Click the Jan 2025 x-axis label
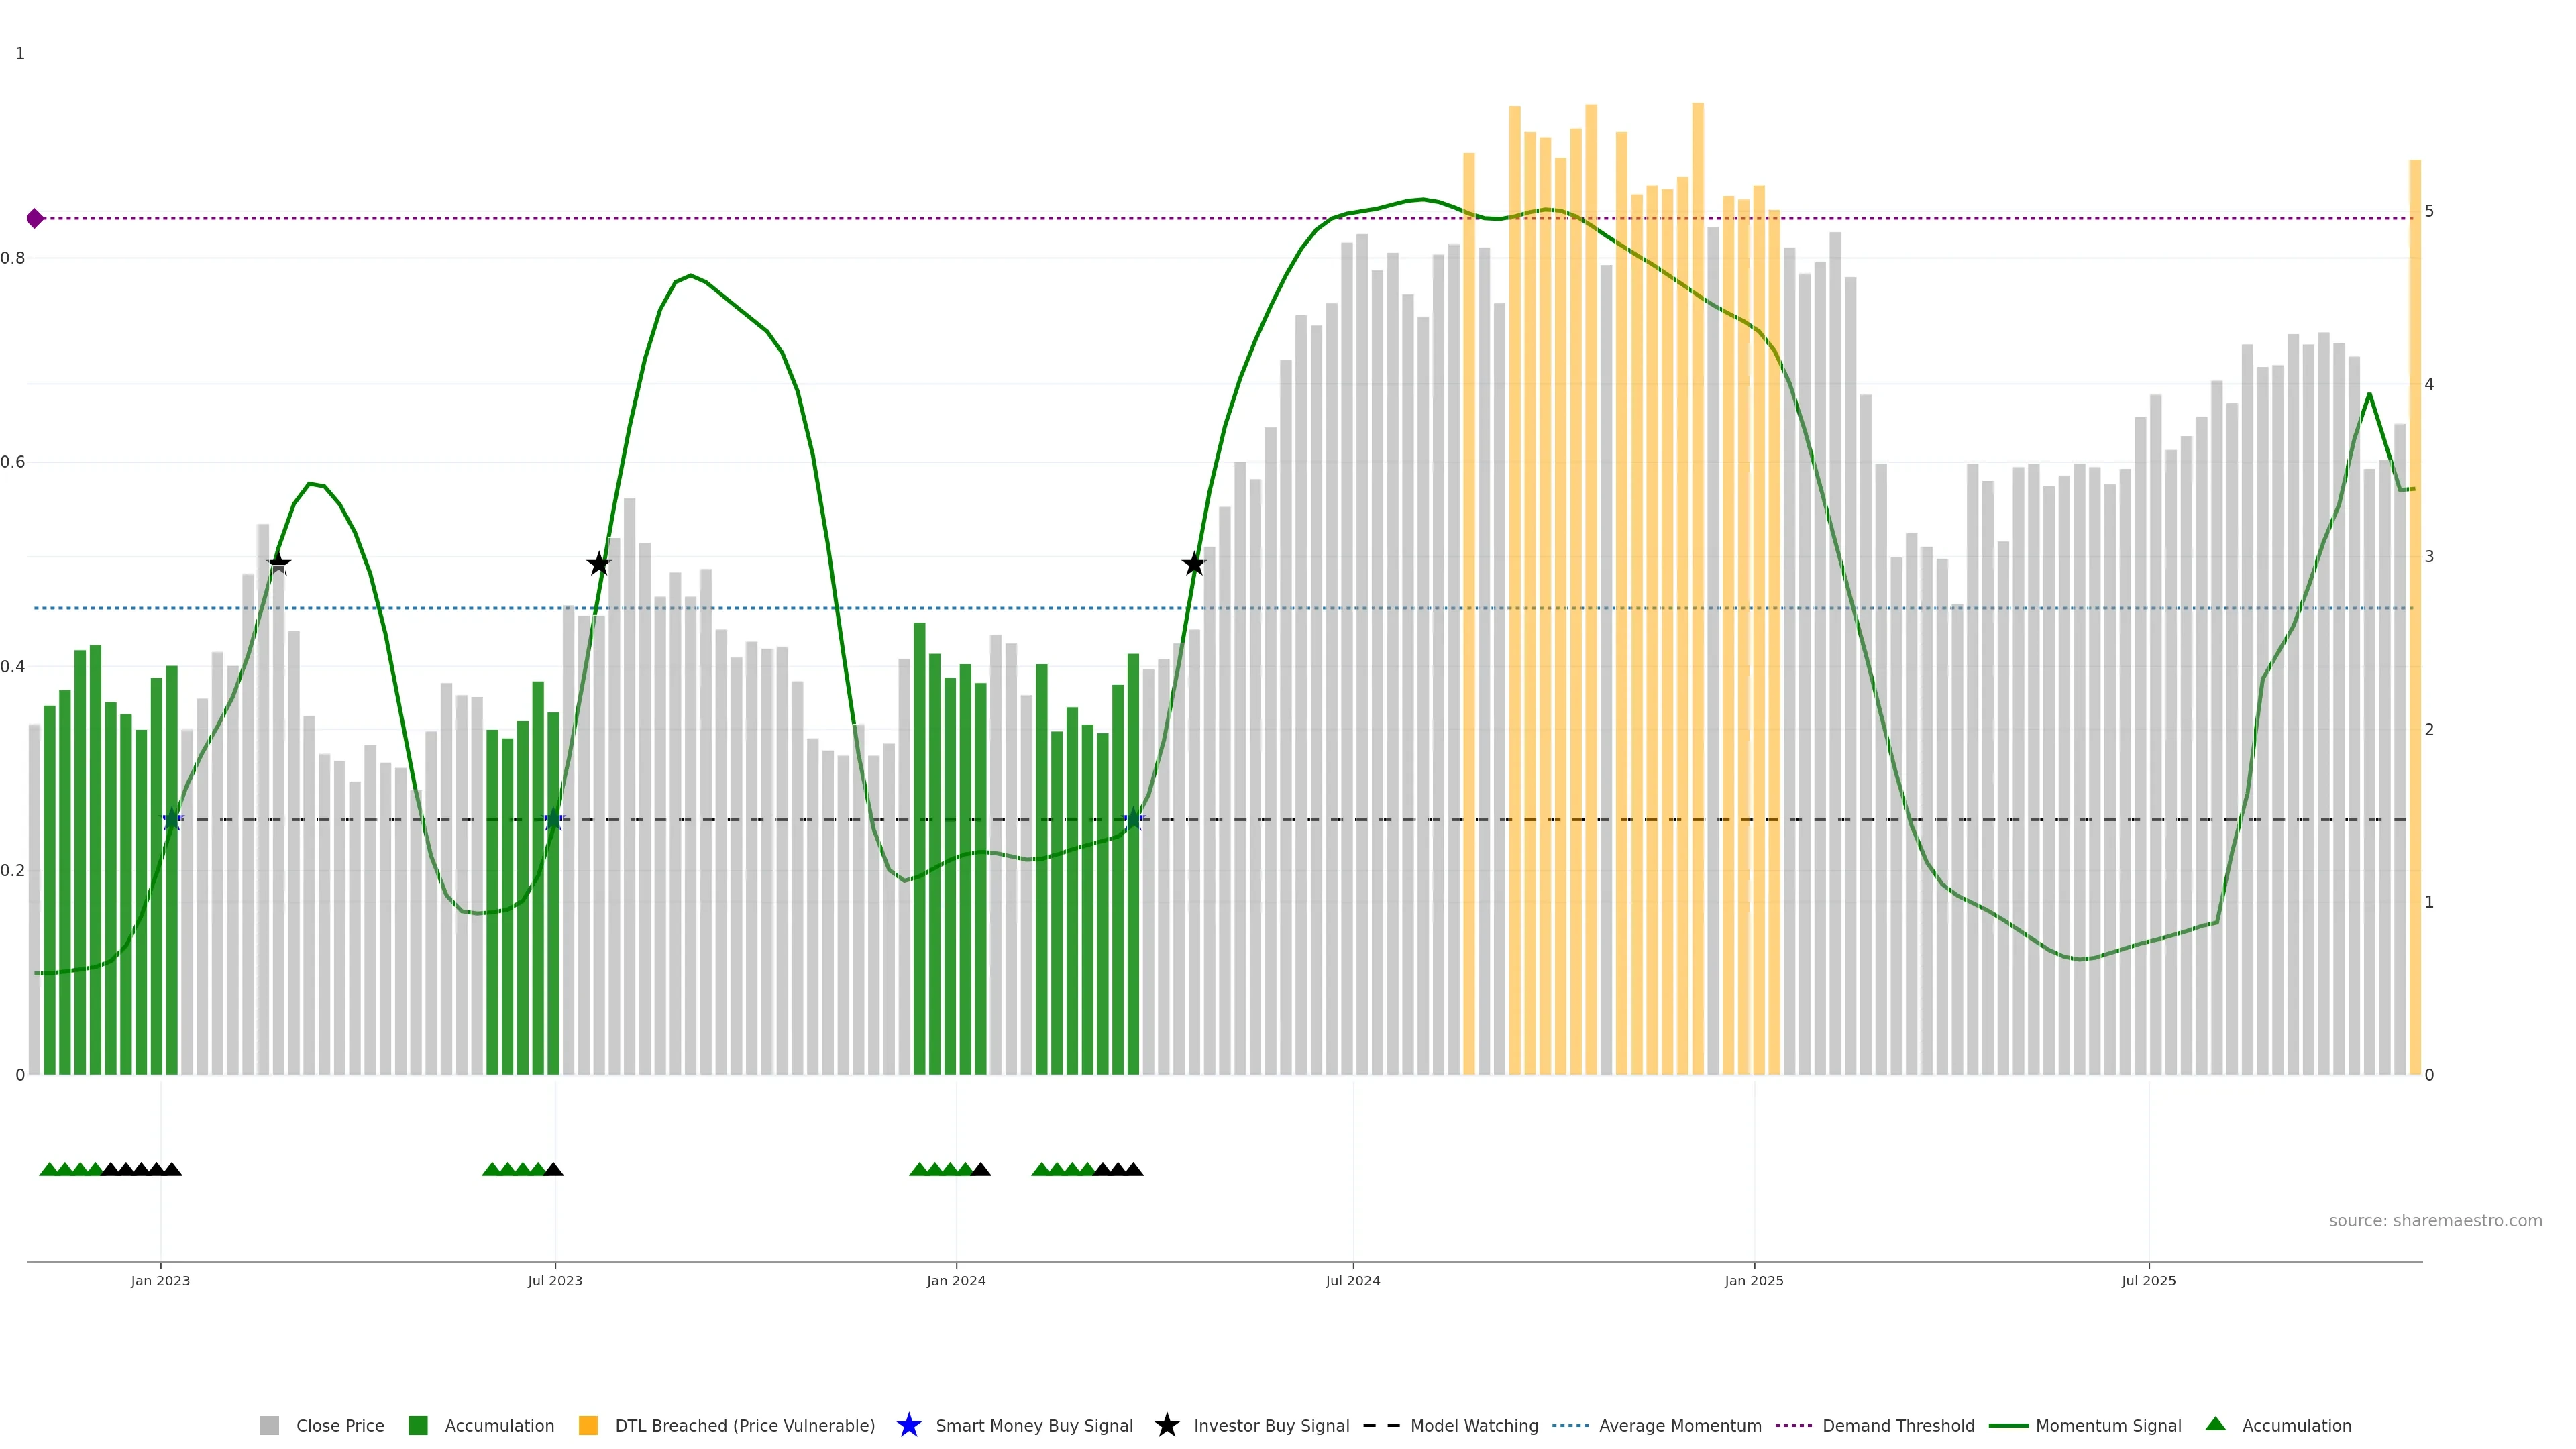This screenshot has width=2576, height=1449. coord(1753,1280)
